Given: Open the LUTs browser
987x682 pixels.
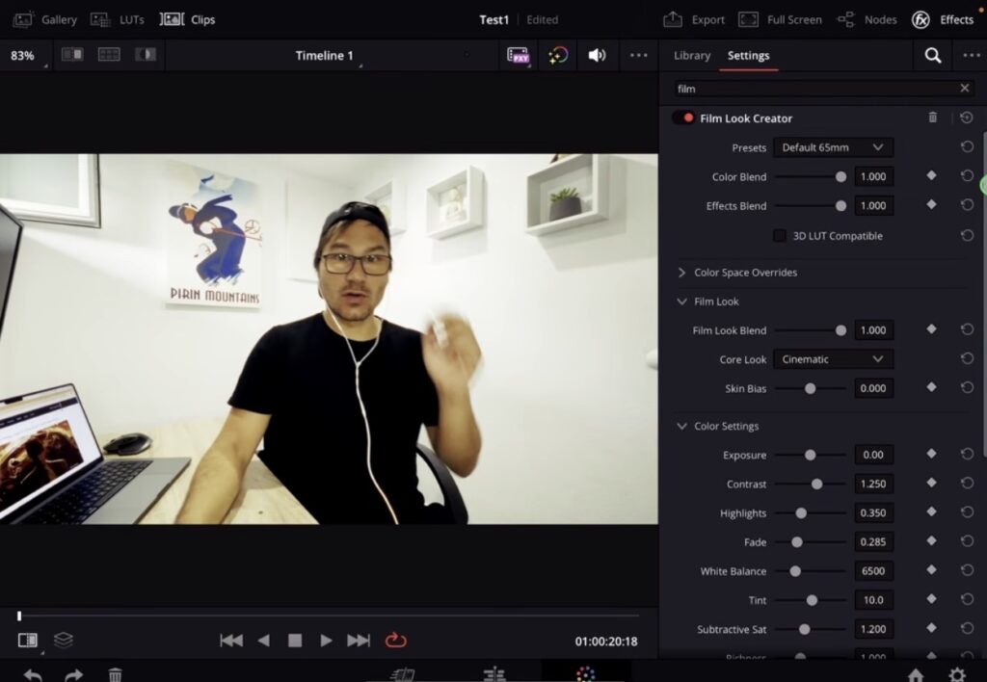Looking at the screenshot, I should pos(130,19).
